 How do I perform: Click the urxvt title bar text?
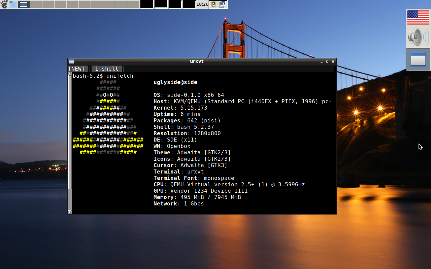[197, 61]
